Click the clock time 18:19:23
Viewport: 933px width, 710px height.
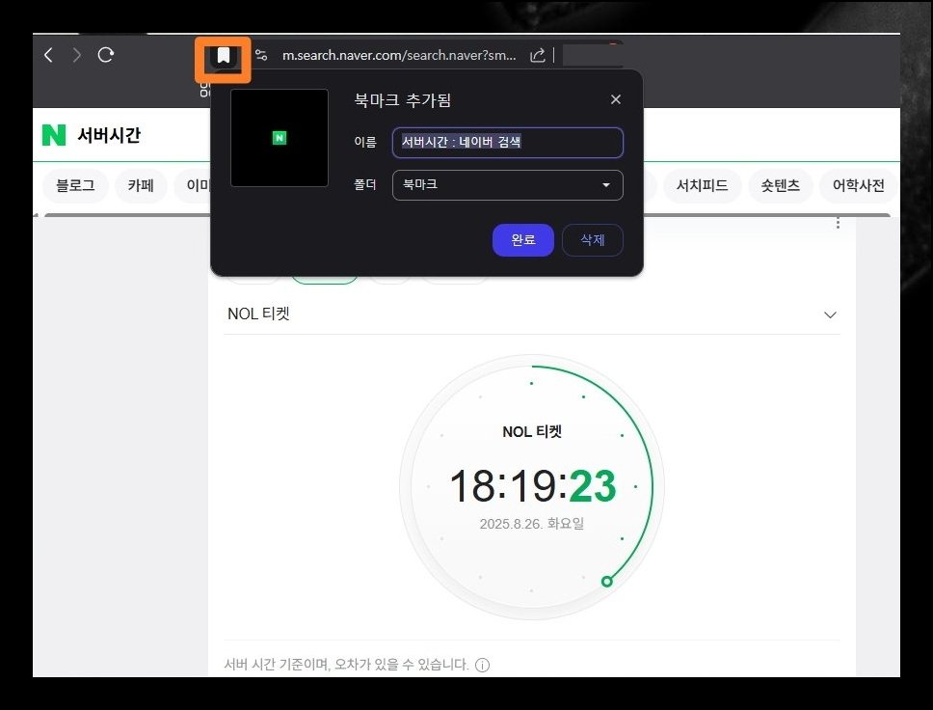pyautogui.click(x=533, y=485)
